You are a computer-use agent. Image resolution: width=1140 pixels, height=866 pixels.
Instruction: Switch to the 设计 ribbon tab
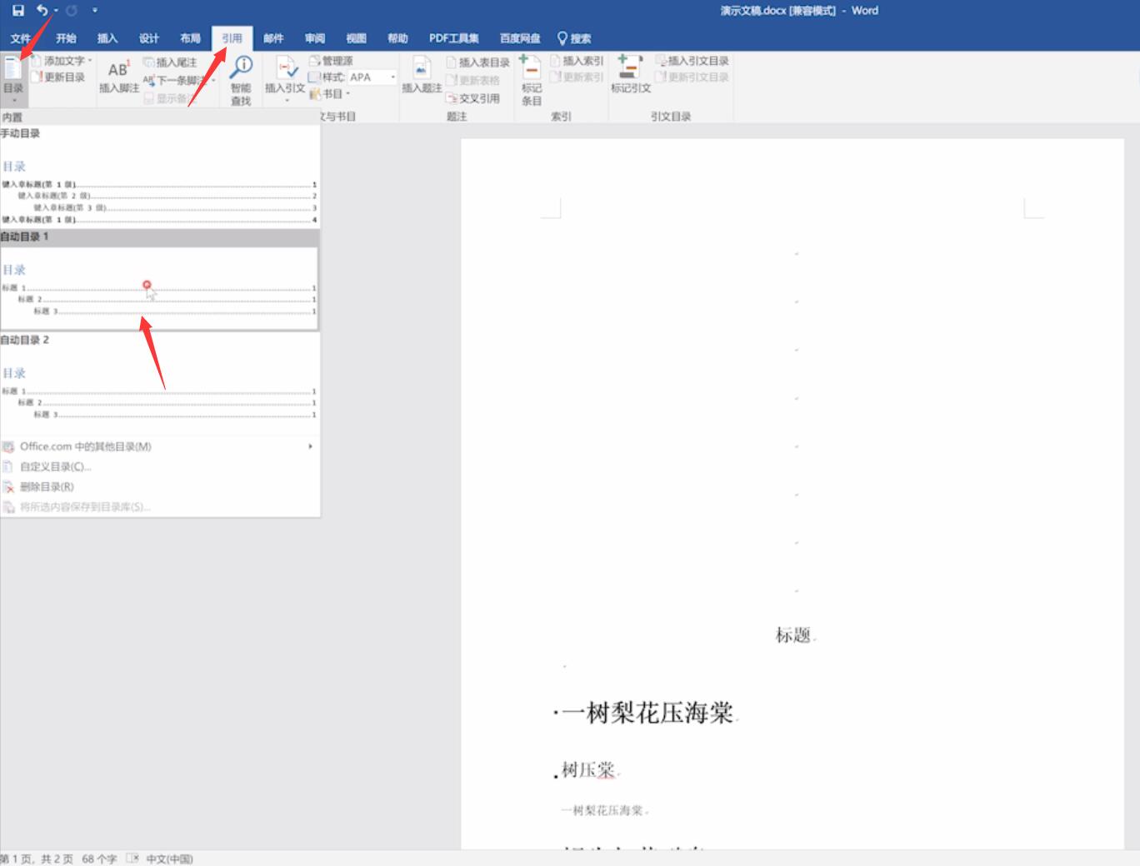149,38
